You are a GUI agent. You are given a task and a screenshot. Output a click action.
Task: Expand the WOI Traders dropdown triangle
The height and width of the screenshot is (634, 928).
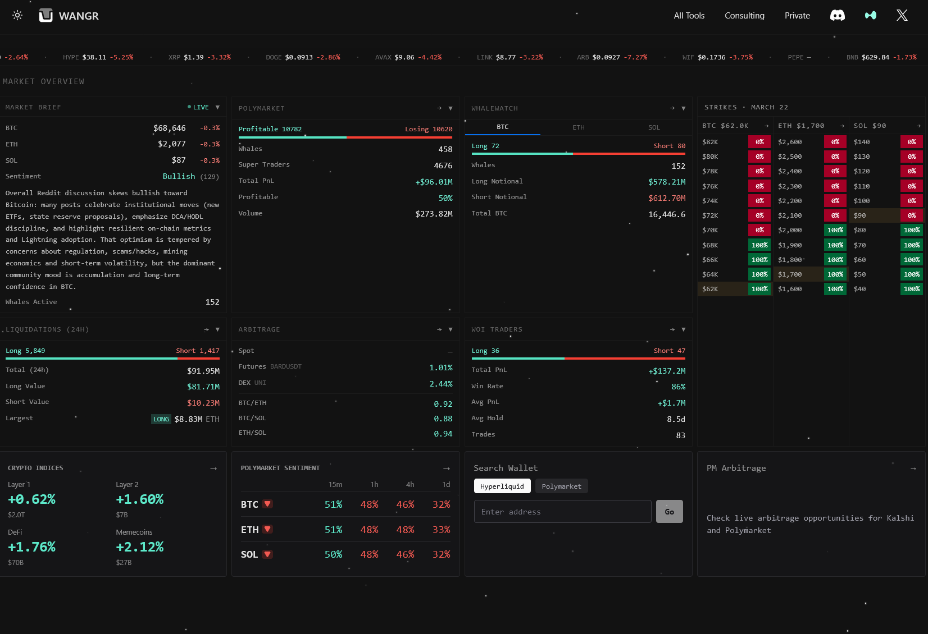point(684,330)
